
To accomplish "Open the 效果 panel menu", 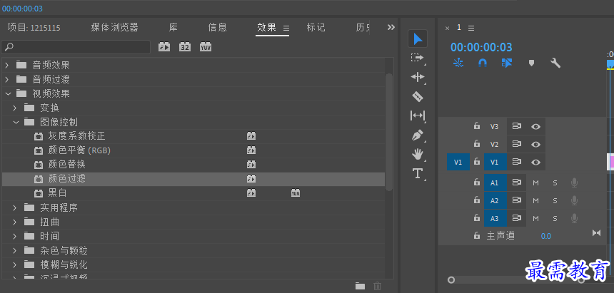I will coord(286,29).
